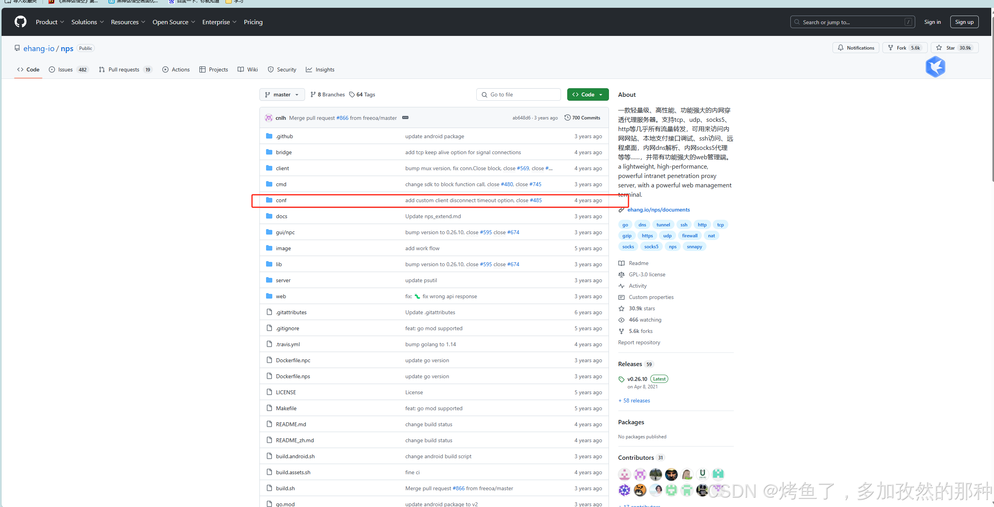The image size is (994, 507).
Task: Open the GPL-3.0 license scales icon
Action: click(621, 274)
